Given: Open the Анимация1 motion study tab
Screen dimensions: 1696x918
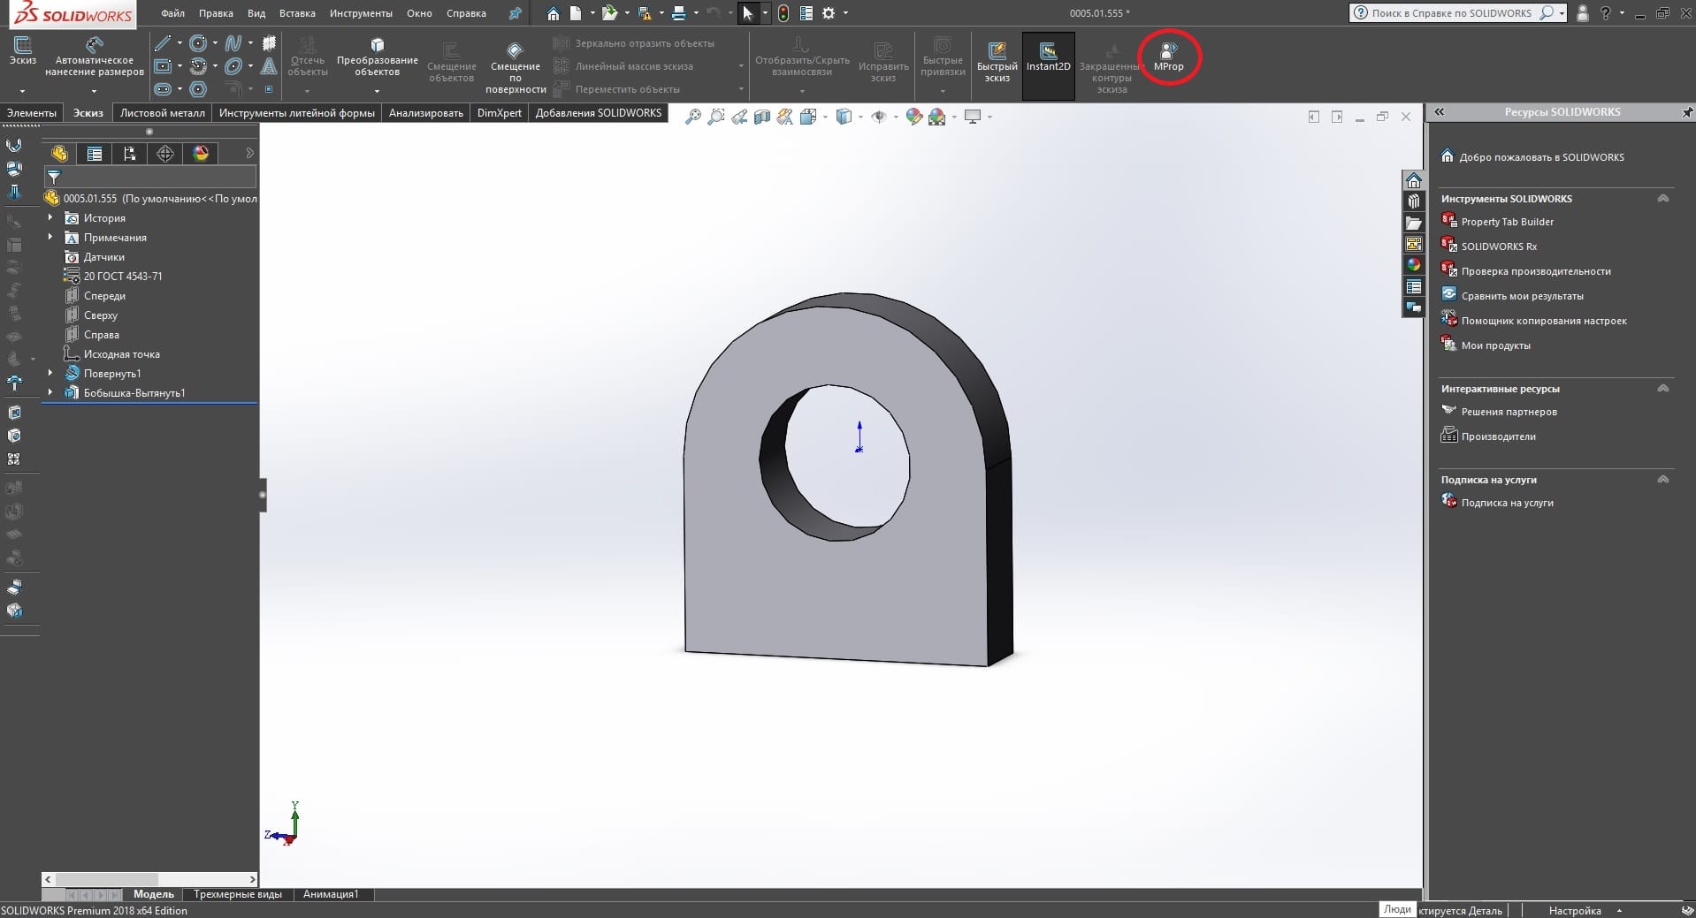Looking at the screenshot, I should click(331, 894).
